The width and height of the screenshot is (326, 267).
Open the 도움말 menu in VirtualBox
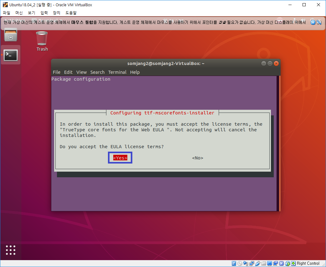[x=71, y=13]
